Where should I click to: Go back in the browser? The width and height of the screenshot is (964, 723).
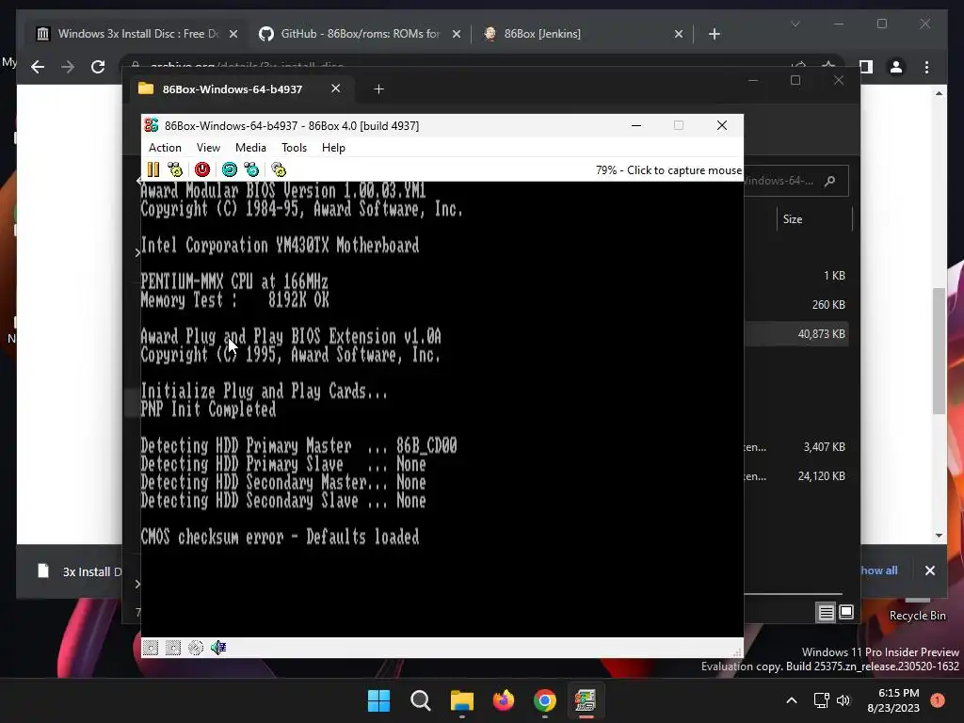point(38,67)
